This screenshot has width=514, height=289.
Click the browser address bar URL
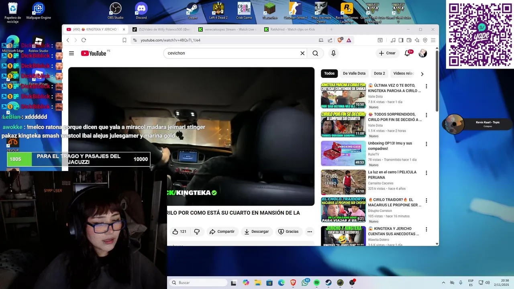point(170,40)
